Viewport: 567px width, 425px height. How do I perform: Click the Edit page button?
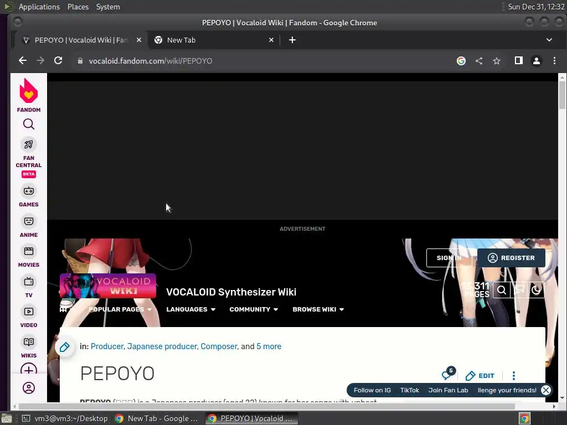480,376
